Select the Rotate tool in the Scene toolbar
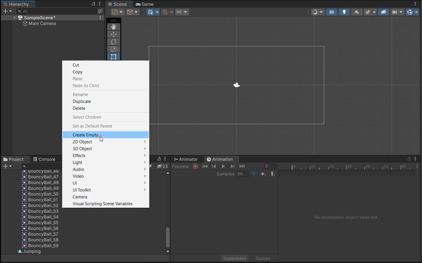The image size is (422, 263). pos(114,42)
